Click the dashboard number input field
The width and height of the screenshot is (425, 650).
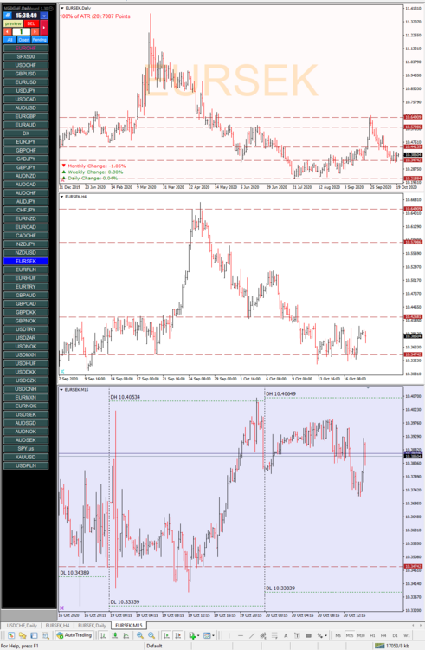(22, 31)
